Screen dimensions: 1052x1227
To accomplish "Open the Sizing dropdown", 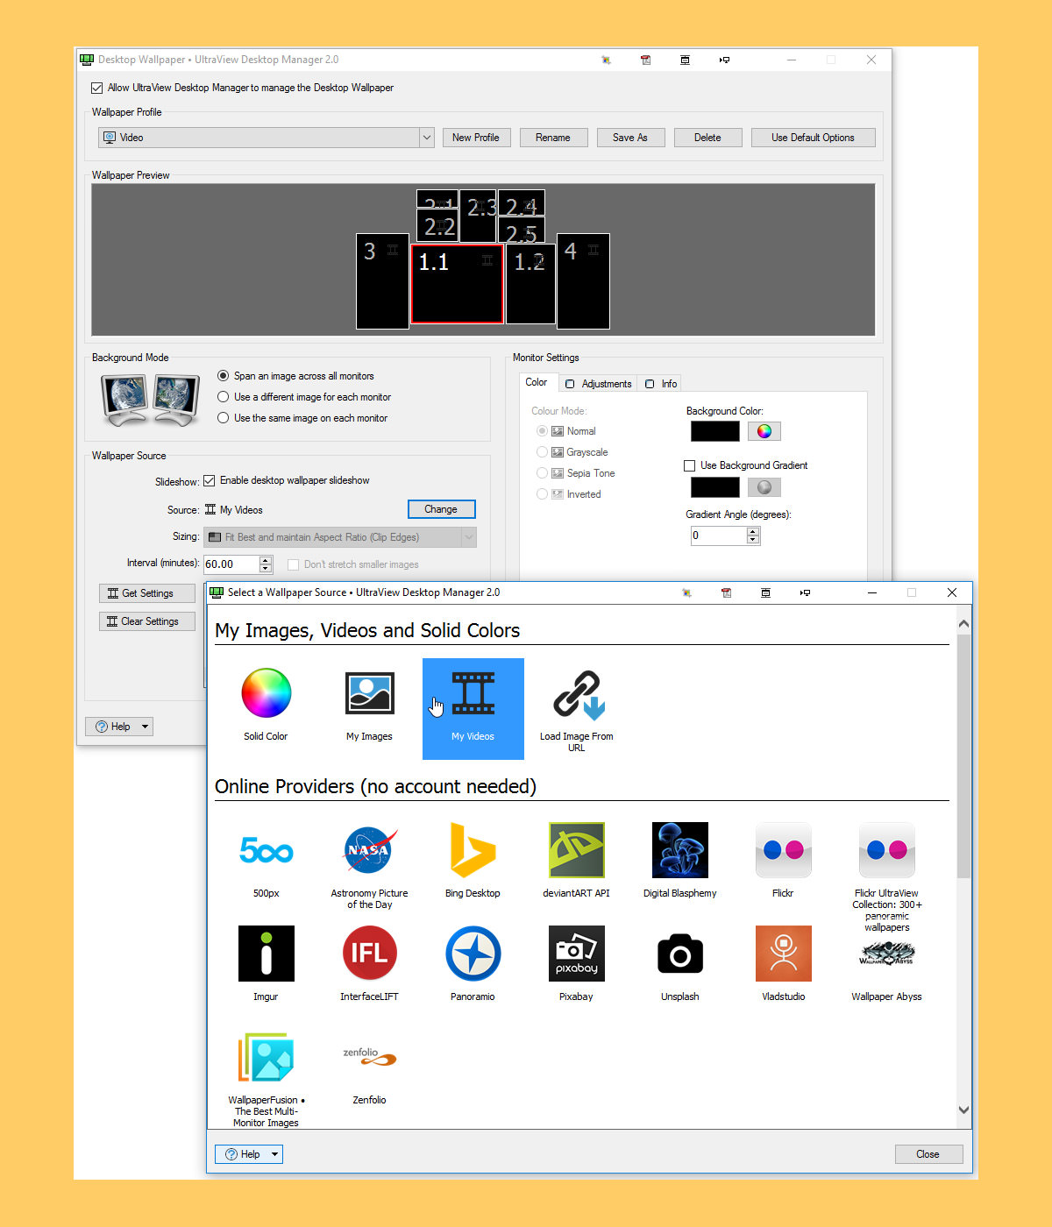I will pyautogui.click(x=470, y=536).
